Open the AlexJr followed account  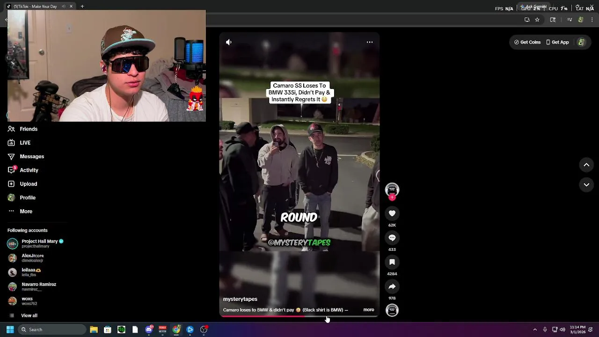pos(26,258)
